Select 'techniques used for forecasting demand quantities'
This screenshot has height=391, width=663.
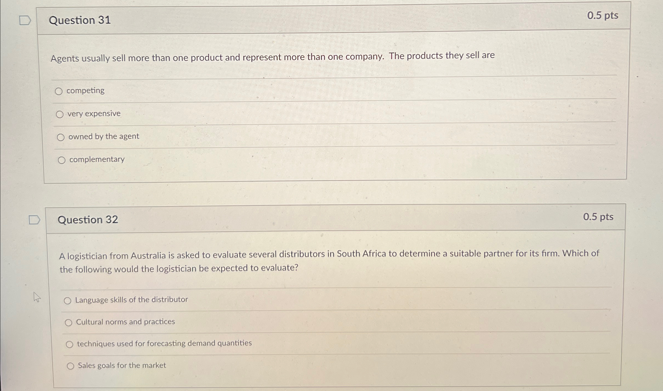[x=70, y=344]
